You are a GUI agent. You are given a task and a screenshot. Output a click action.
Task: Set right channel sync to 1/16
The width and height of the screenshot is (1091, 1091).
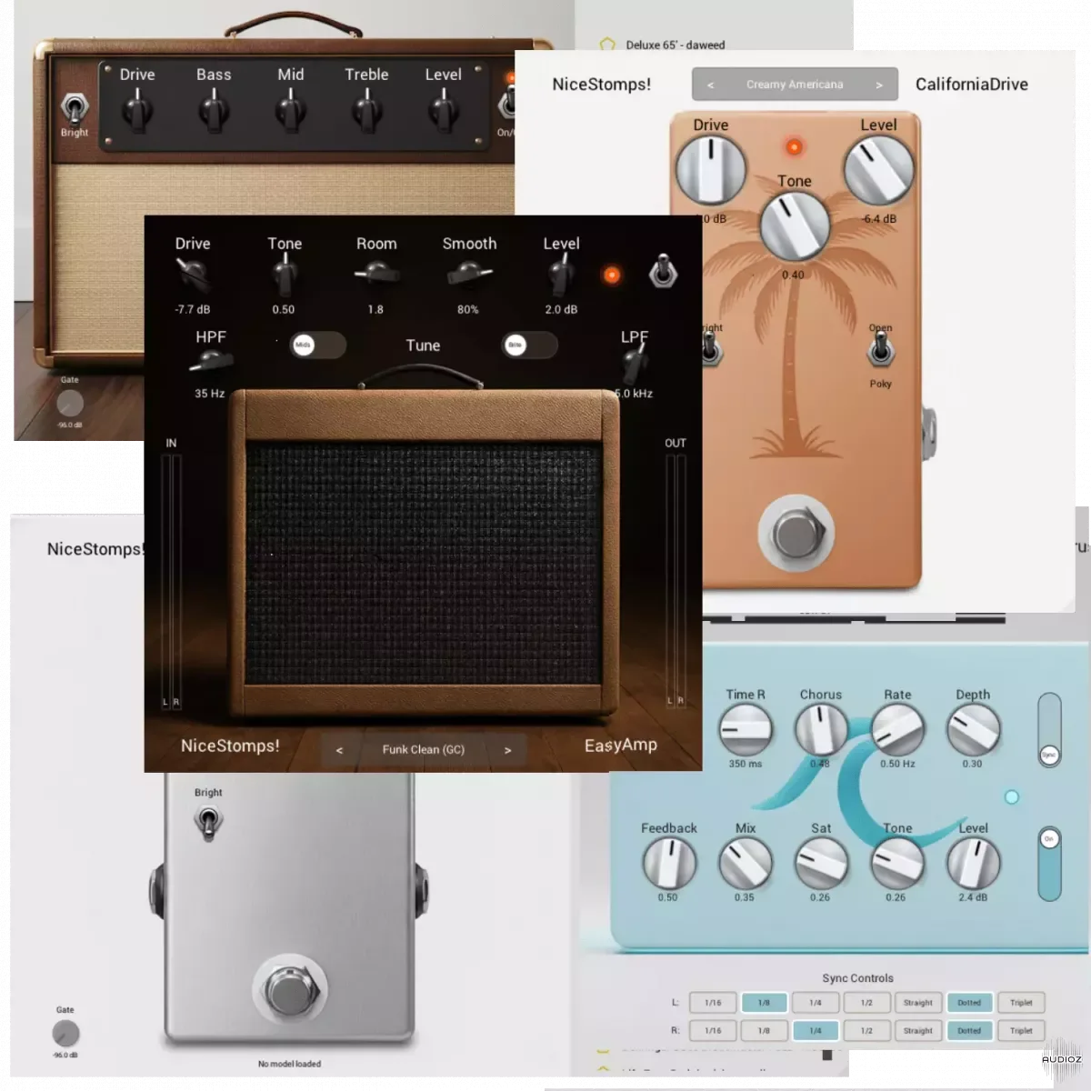point(713,1031)
